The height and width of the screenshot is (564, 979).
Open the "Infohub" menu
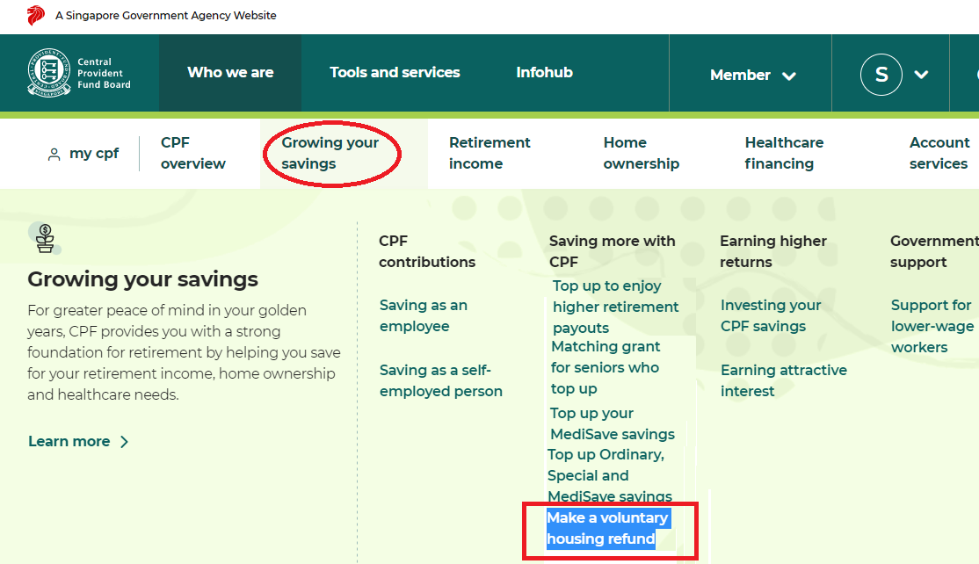click(x=544, y=73)
